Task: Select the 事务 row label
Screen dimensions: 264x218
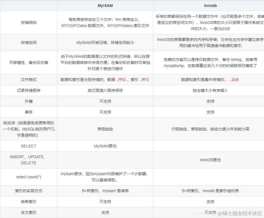Action: (x=29, y=112)
